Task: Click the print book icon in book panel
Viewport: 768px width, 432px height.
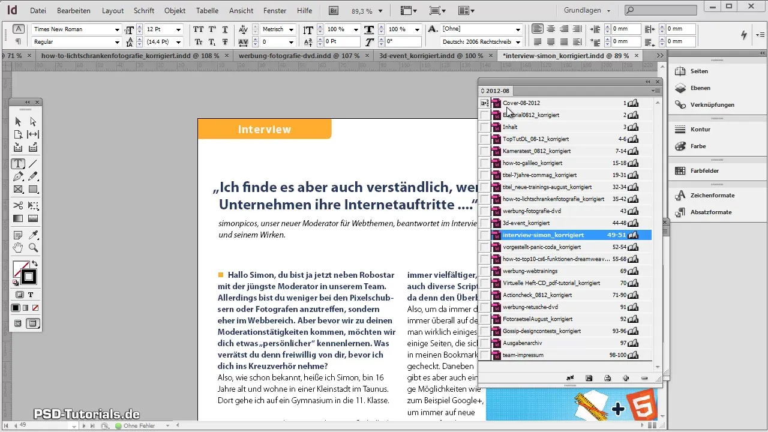Action: click(x=608, y=378)
